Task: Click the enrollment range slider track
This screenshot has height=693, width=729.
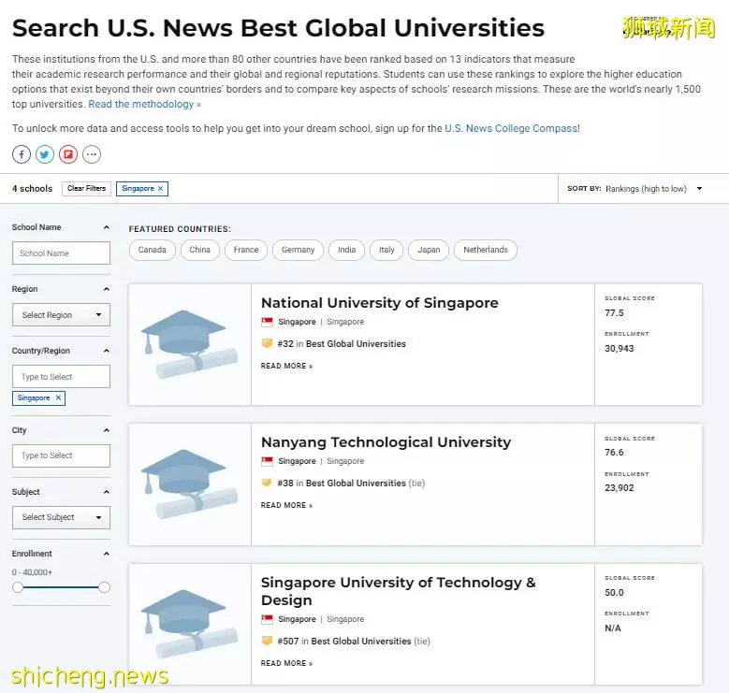Action: (61, 587)
